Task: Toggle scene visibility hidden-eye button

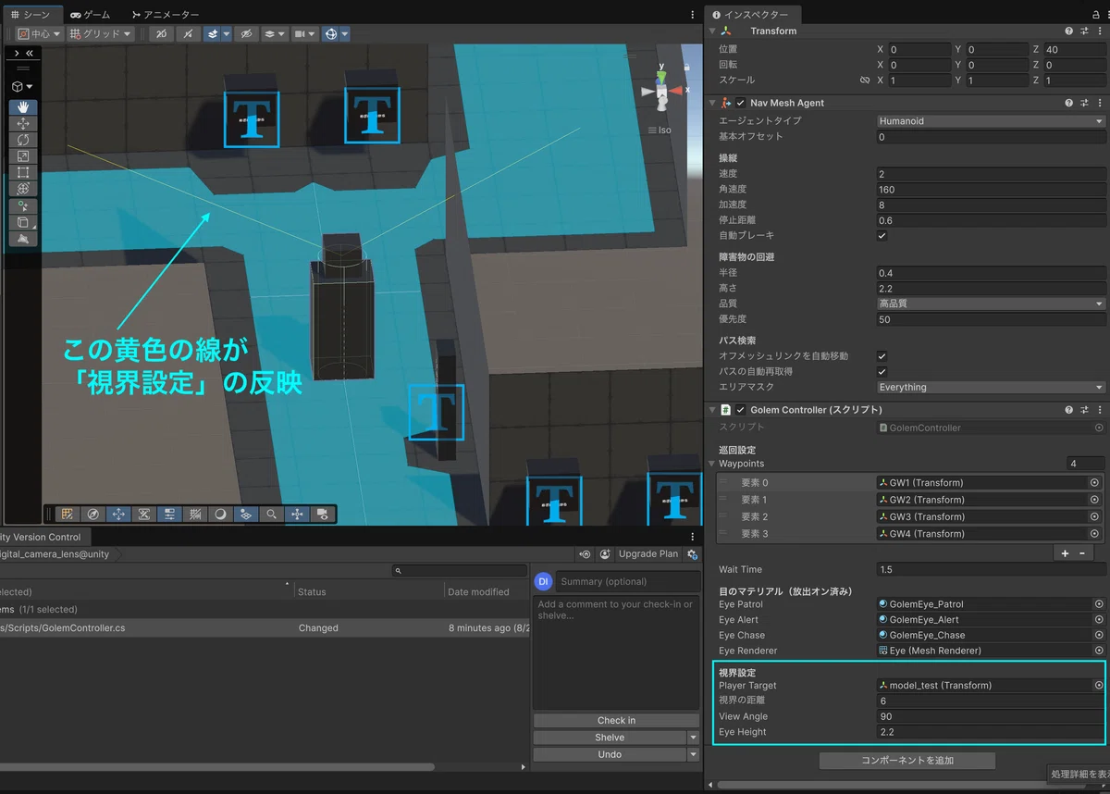Action: [246, 34]
